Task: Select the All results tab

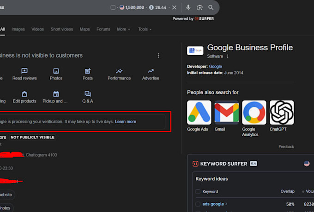Action: 2,29
